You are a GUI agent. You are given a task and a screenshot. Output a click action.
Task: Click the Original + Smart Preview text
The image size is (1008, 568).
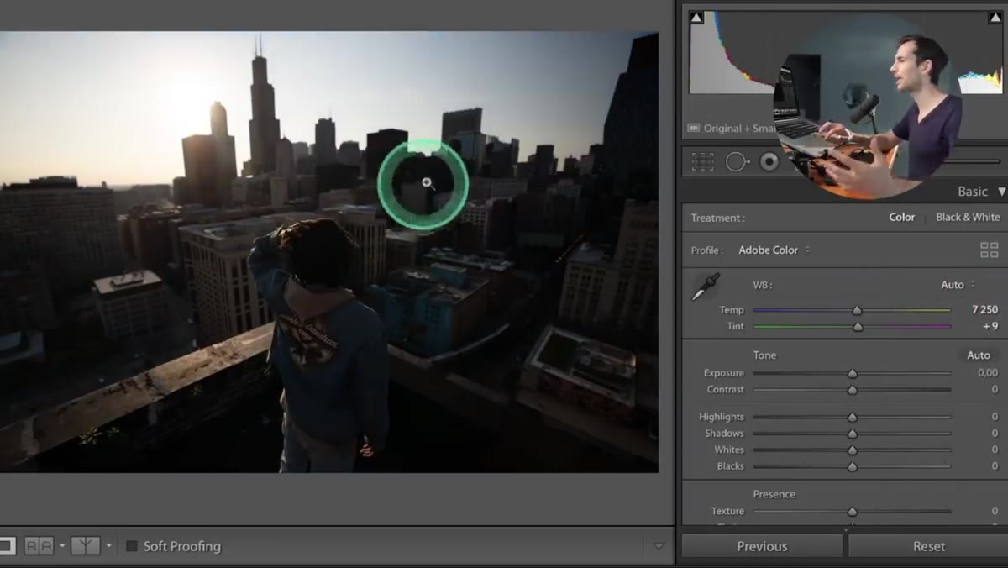739,129
